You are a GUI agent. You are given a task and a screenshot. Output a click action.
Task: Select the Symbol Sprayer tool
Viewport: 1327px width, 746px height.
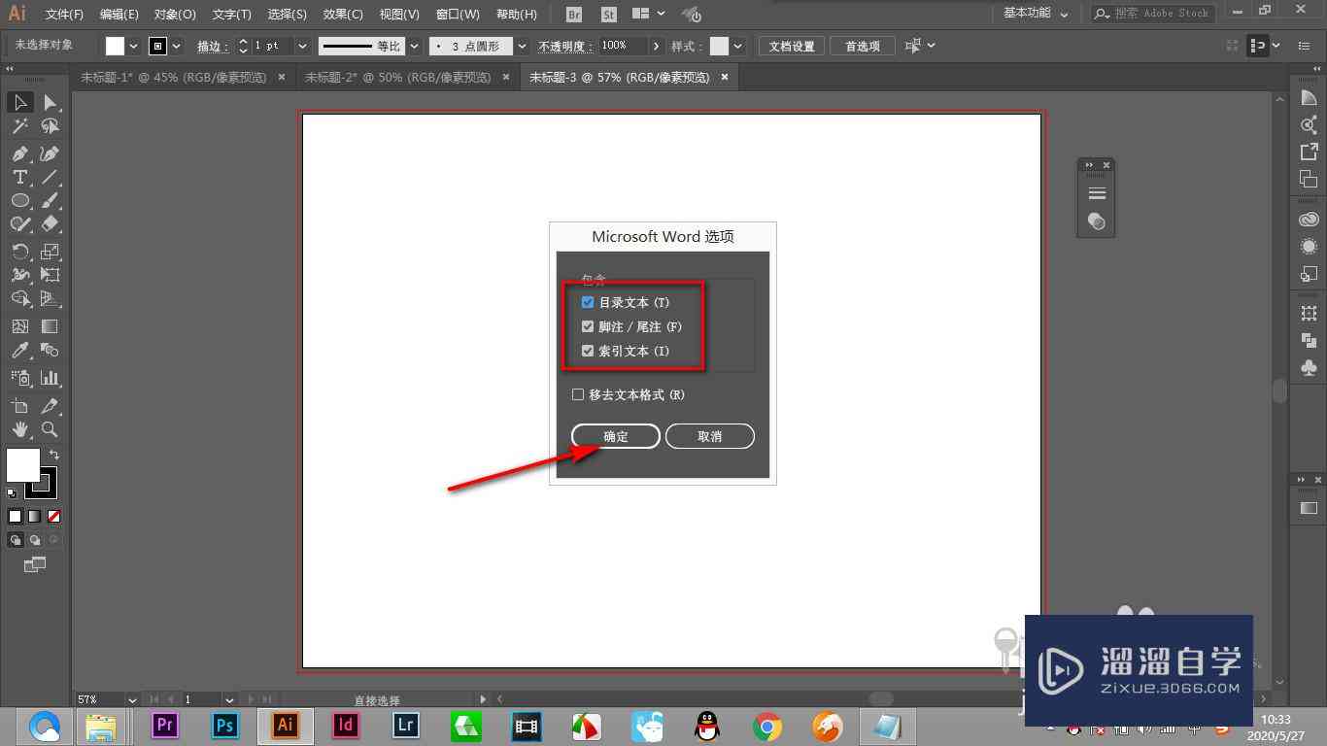pyautogui.click(x=20, y=378)
